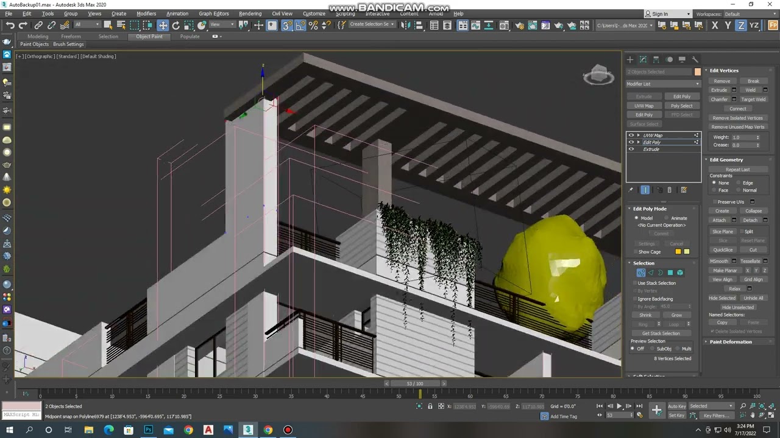
Task: Switch to the Populate ribbon tab
Action: [x=190, y=36]
